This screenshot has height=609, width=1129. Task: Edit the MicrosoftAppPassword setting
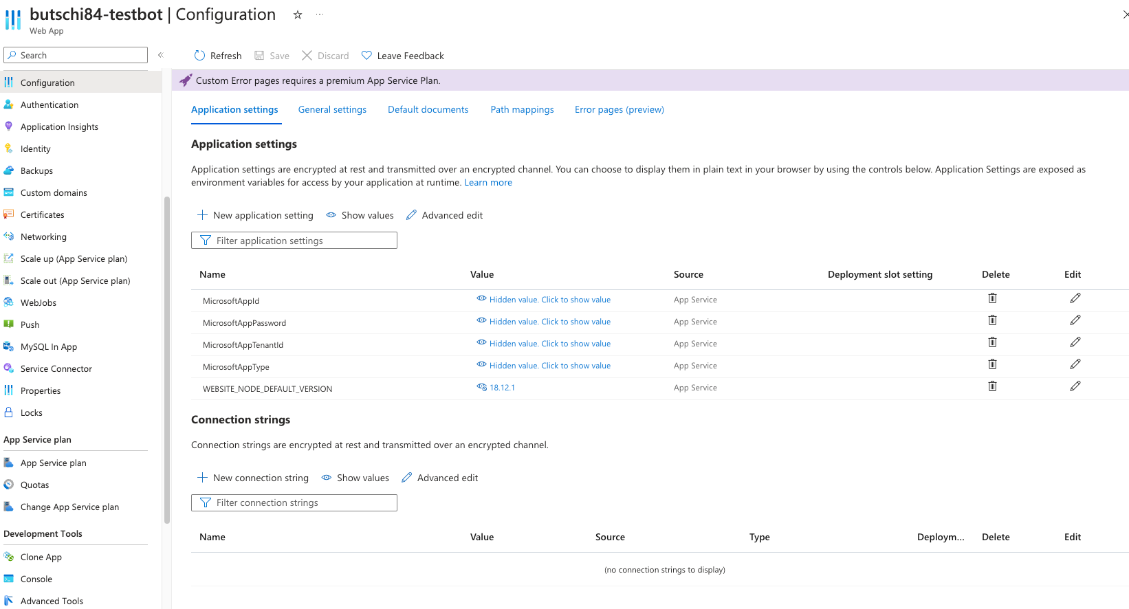pos(1075,320)
